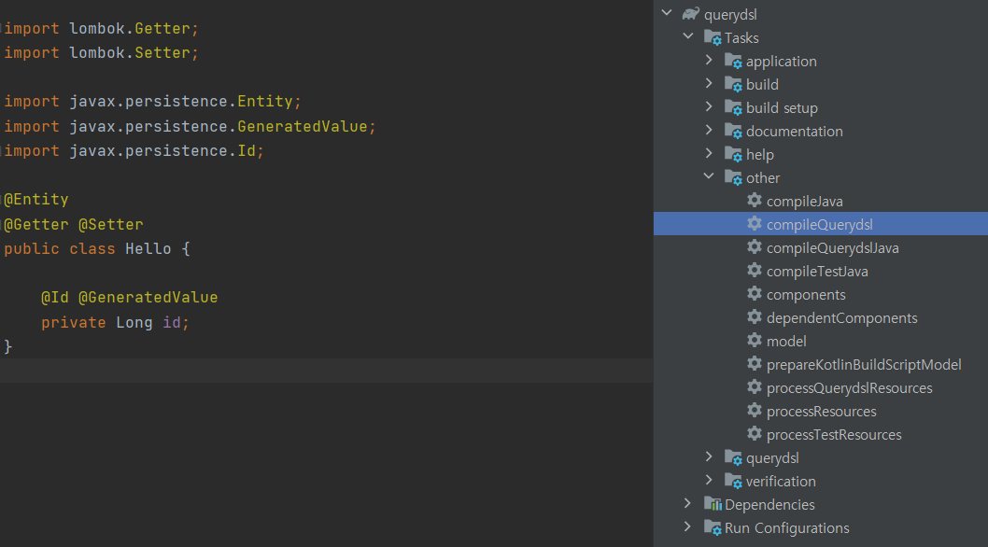Click gear icon next to model
Screen dimensions: 988x547
click(755, 341)
